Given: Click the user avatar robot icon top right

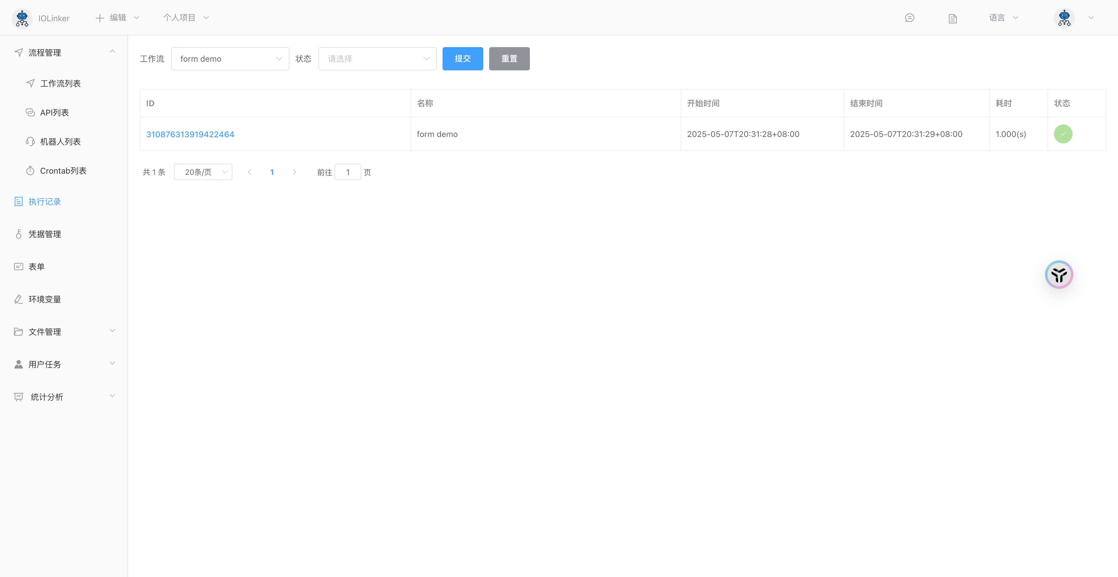Looking at the screenshot, I should (x=1064, y=18).
